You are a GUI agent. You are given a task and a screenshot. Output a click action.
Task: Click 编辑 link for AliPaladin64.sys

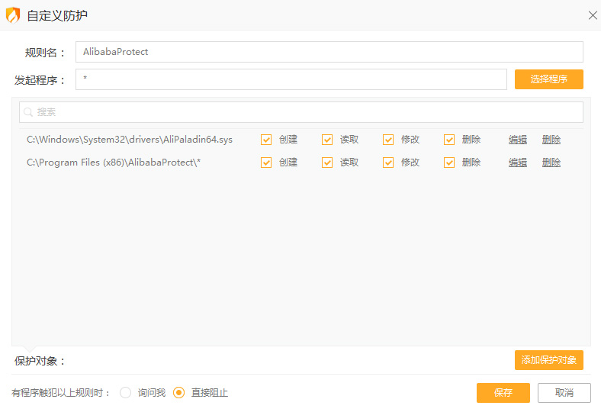tap(518, 140)
